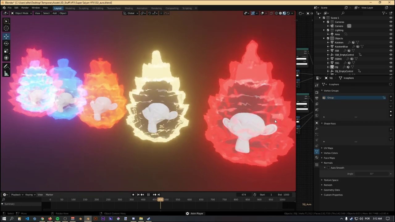Toggle auto keying record button
395x222 pixels.
pyautogui.click(x=133, y=195)
